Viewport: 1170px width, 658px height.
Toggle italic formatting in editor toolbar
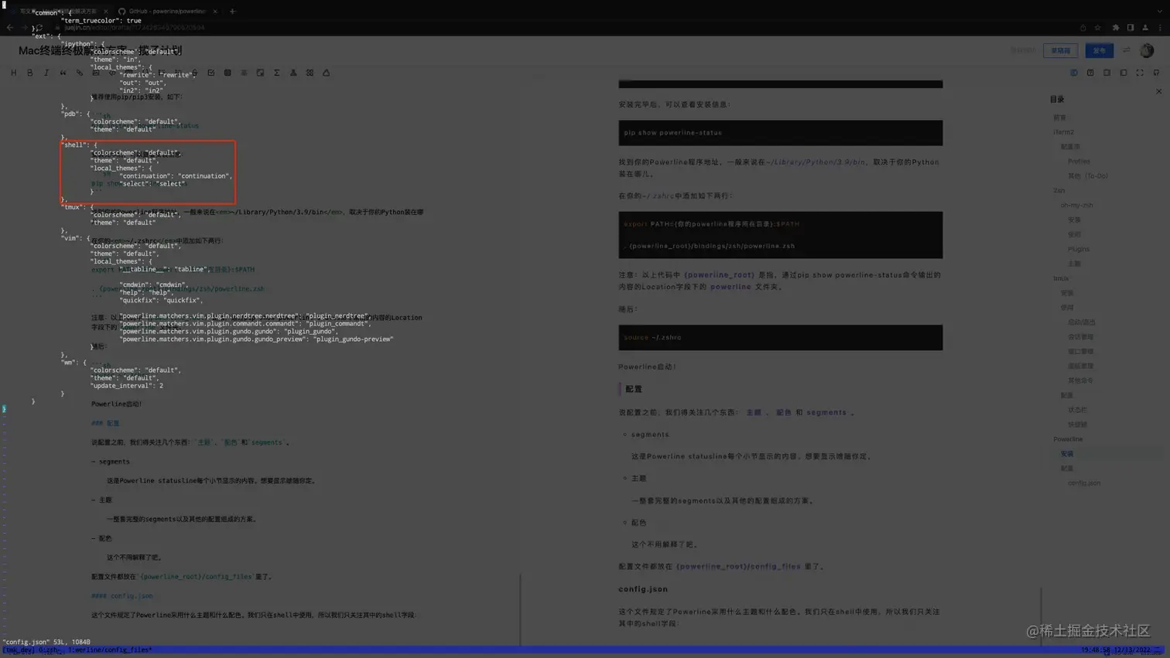coord(46,73)
